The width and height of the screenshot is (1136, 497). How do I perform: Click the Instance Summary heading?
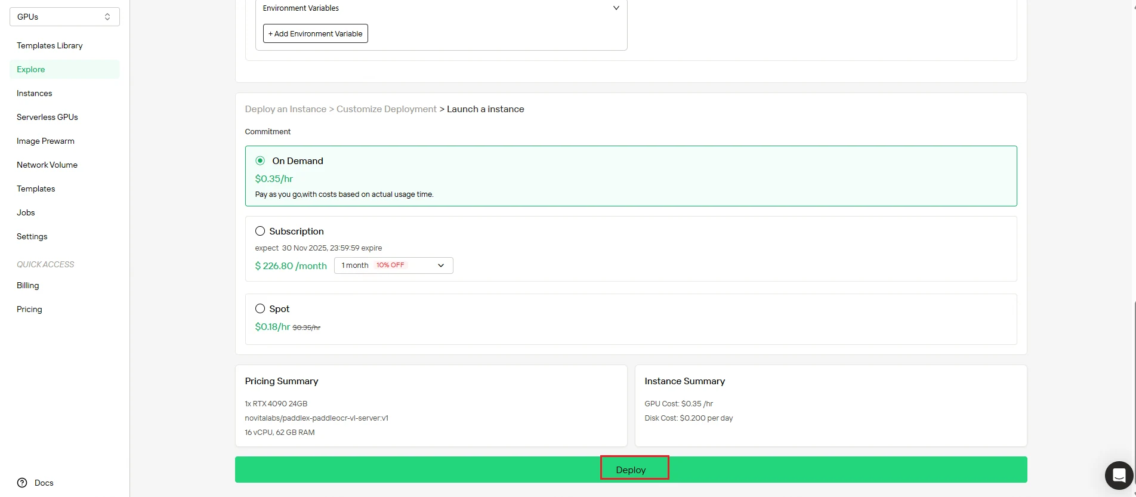point(684,381)
